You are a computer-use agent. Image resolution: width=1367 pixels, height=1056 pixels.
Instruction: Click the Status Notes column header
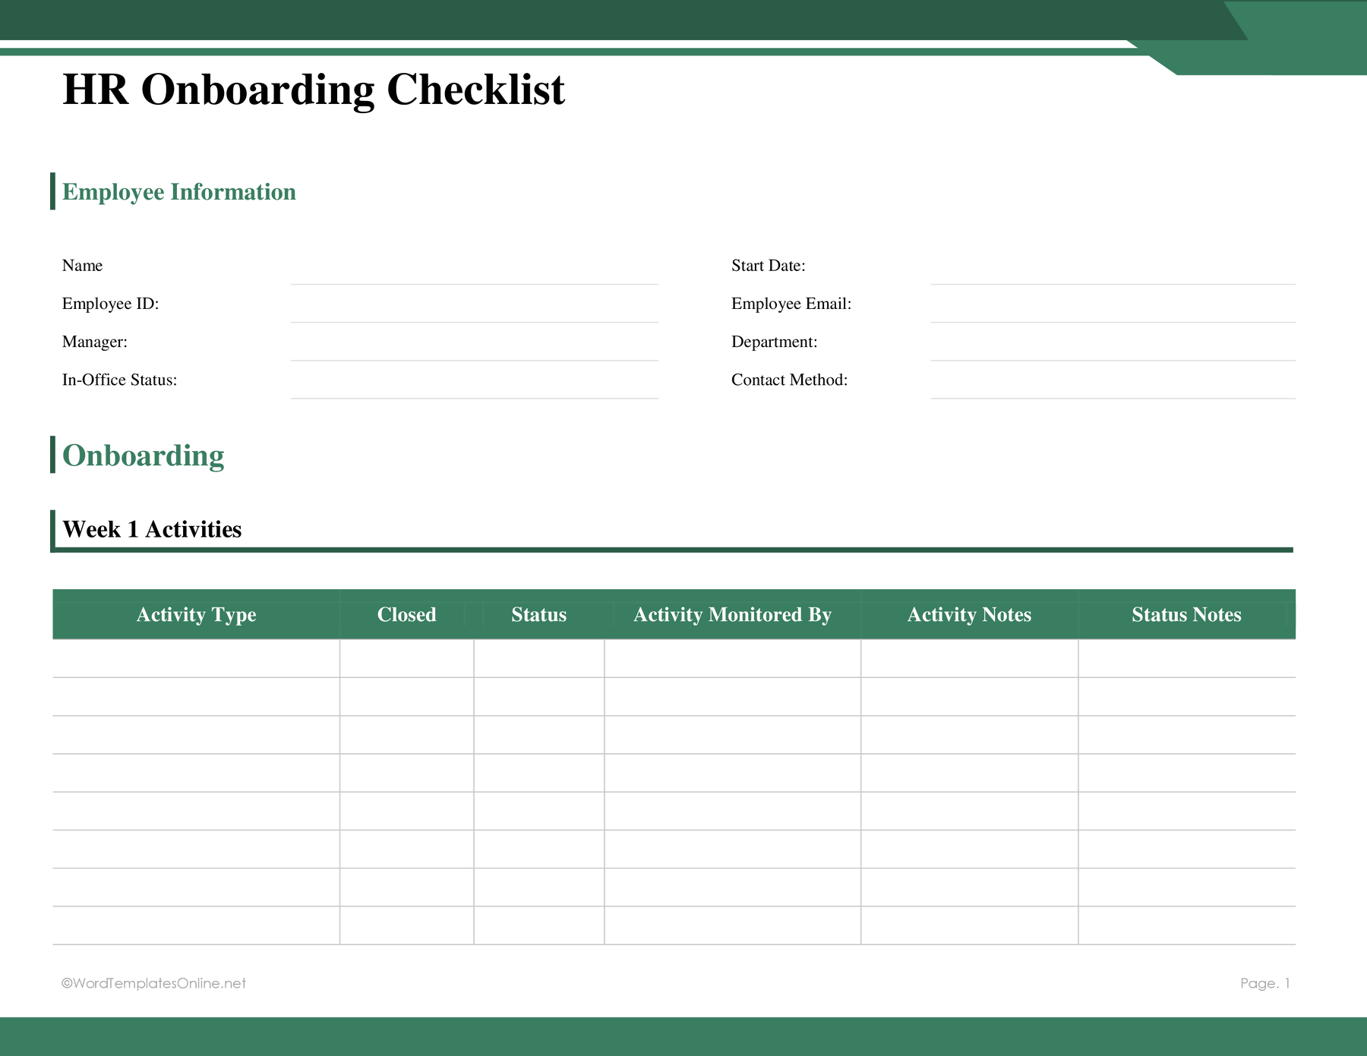(x=1187, y=614)
